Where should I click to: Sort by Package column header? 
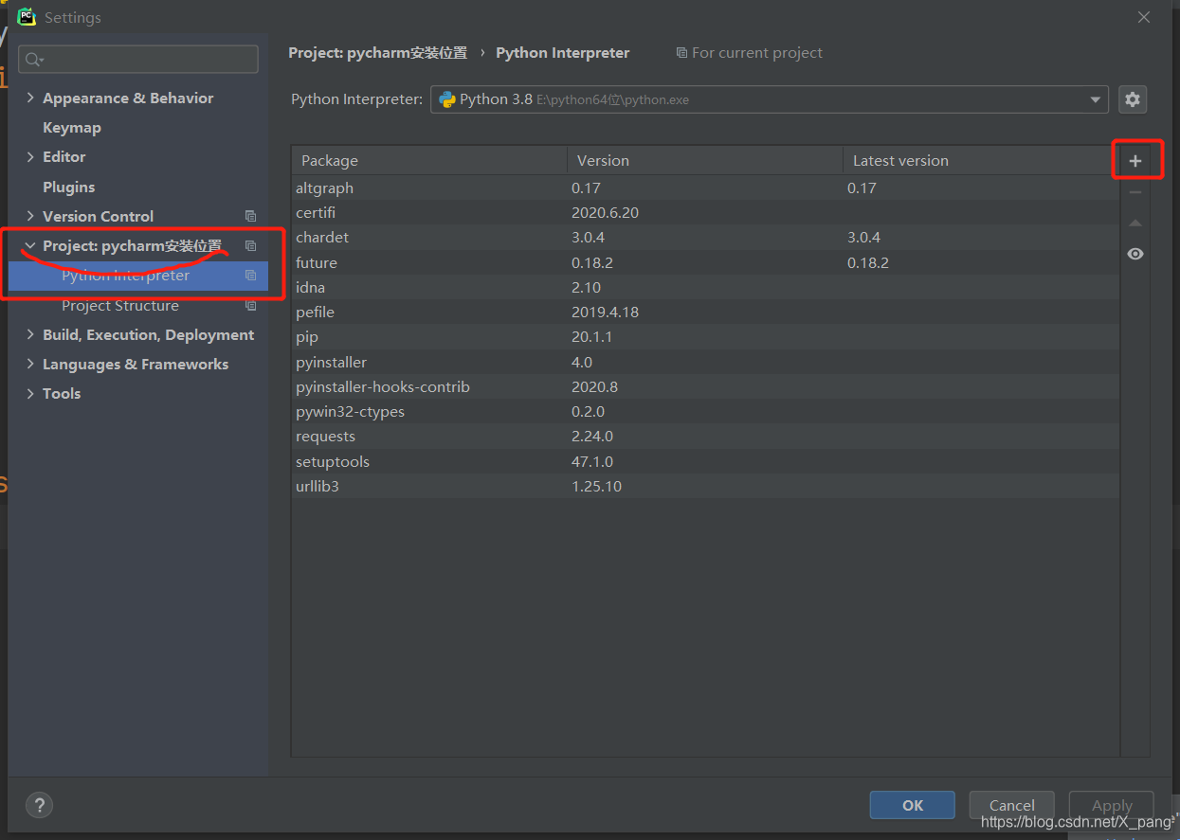click(x=429, y=160)
